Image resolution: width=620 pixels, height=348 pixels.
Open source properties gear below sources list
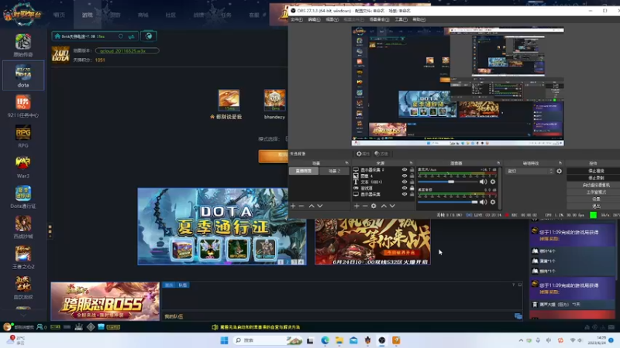374,206
